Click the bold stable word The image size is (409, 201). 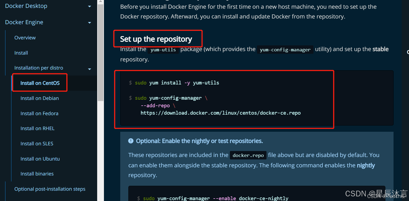pyautogui.click(x=381, y=49)
